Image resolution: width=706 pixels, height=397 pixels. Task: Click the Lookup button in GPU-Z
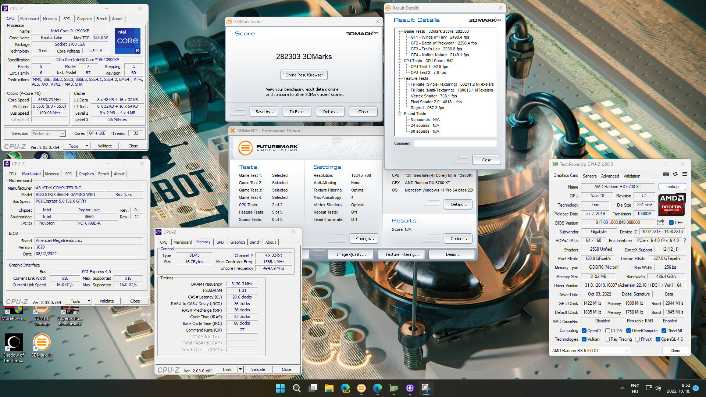pyautogui.click(x=672, y=187)
